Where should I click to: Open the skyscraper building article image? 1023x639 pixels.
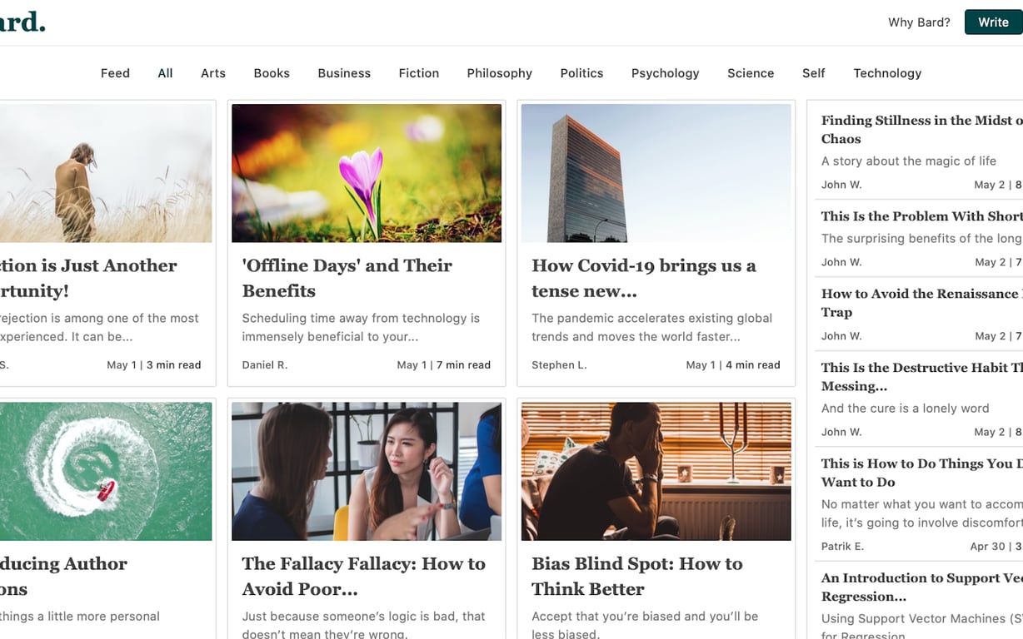point(656,173)
